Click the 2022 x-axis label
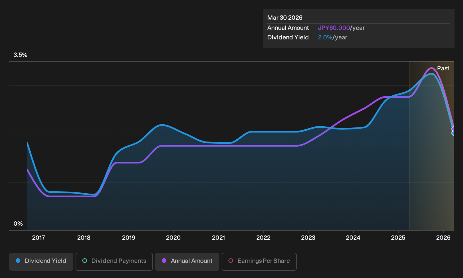Image resolution: width=463 pixels, height=278 pixels. (263, 238)
